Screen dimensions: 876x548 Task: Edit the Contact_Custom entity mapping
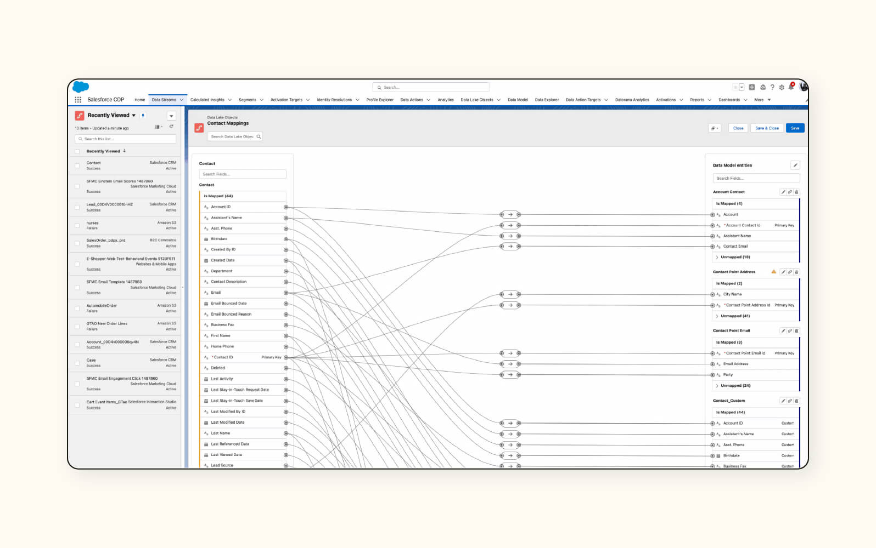coord(783,401)
